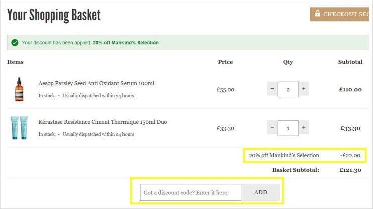Viewport: 373px width, 209px height.
Task: Open Aesop Parsley Seed Anti Oxidant Serum link
Action: [x=96, y=83]
